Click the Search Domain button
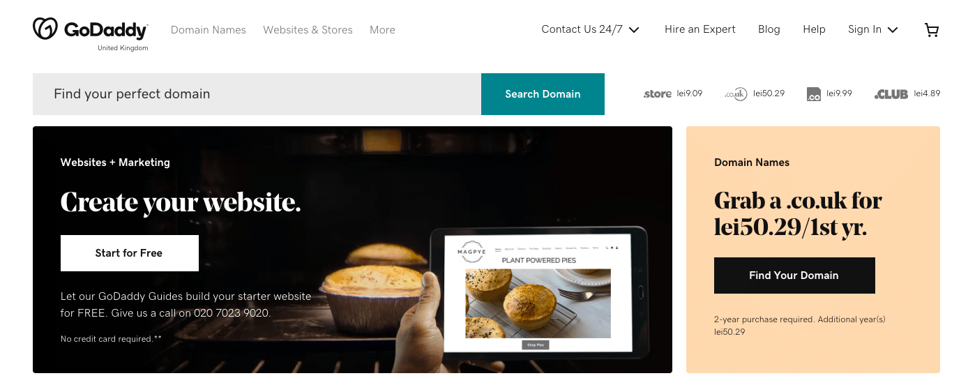This screenshot has width=968, height=385. pos(543,94)
